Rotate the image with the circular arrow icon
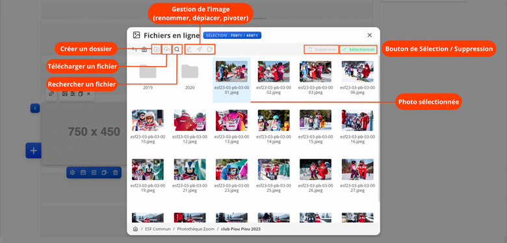The image size is (507, 243). [210, 49]
